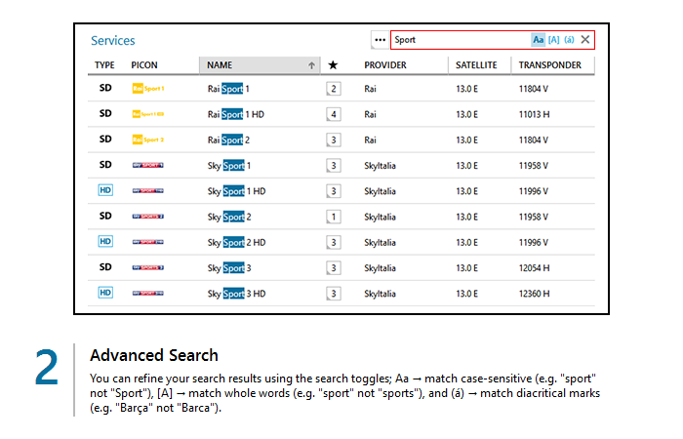Toggle the Aa case-sensitive match option
The image size is (683, 439).
[538, 40]
